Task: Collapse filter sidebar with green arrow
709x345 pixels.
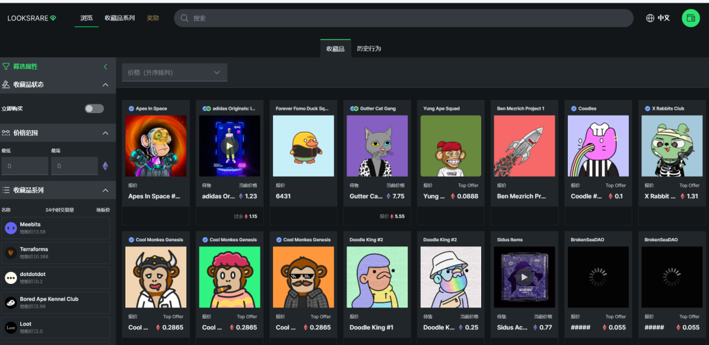Action: 106,66
